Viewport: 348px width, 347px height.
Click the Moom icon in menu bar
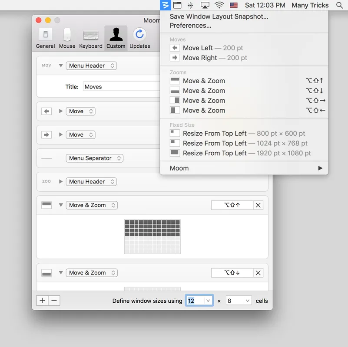click(x=166, y=5)
